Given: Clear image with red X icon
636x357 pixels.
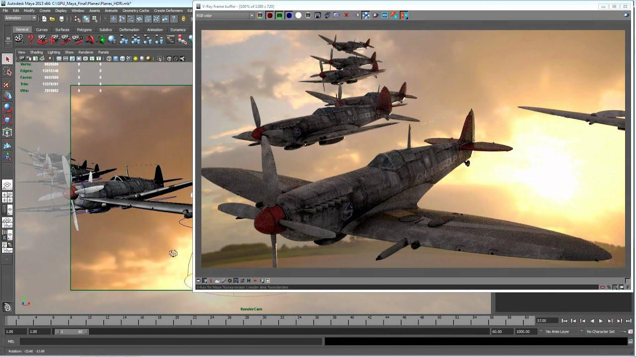Looking at the screenshot, I should [x=346, y=15].
